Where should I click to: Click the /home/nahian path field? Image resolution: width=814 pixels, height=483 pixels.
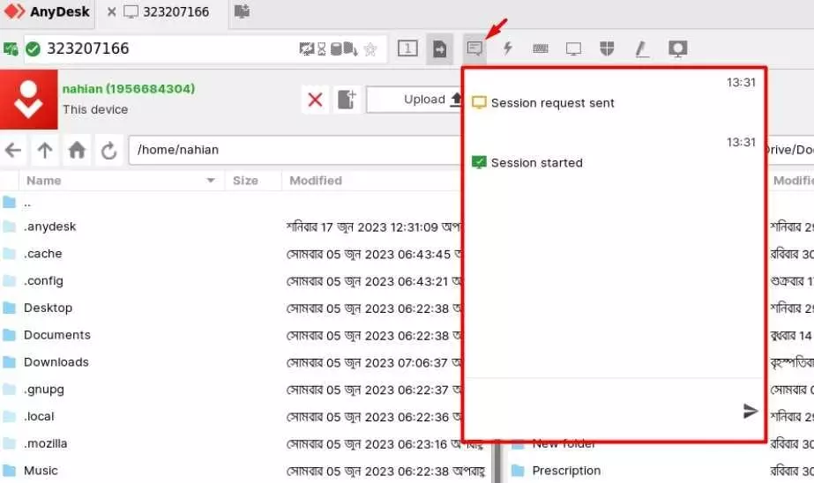pos(295,150)
